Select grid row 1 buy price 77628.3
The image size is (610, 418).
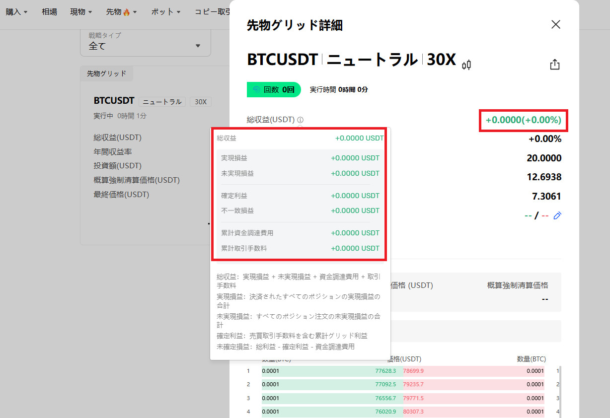point(385,371)
